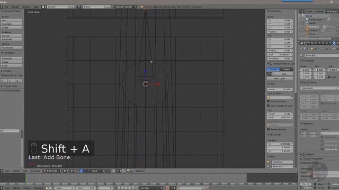Viewport: 339px width, 190px height.
Task: Toggle Render Border checkbox
Action: tap(269, 129)
